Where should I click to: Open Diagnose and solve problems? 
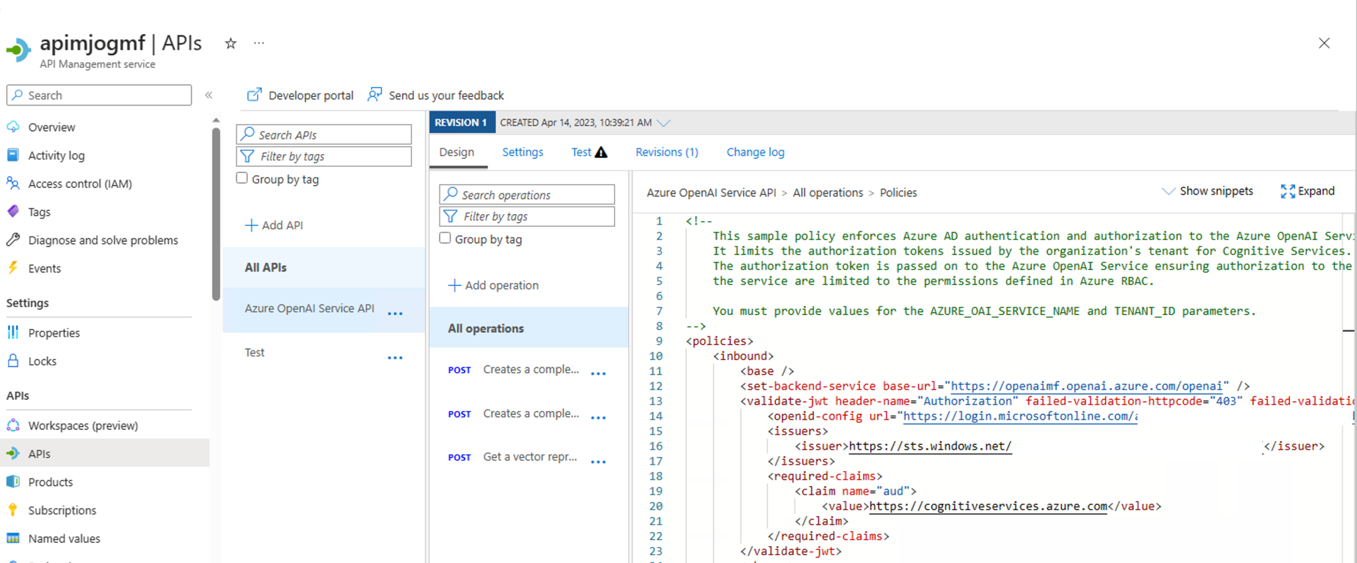click(x=103, y=240)
